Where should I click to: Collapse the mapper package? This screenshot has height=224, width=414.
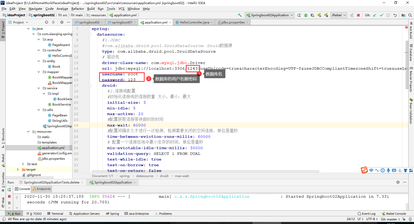click(39, 72)
